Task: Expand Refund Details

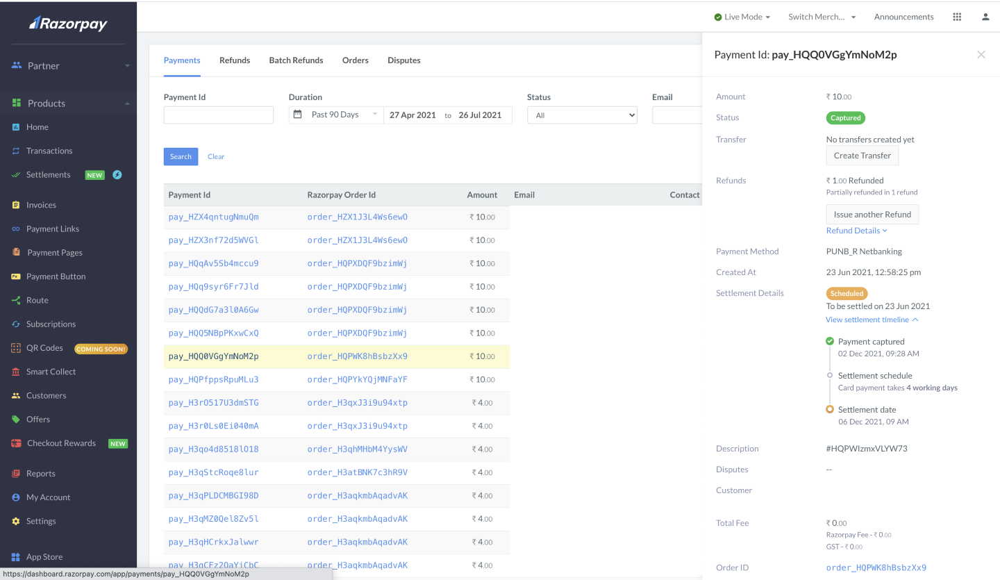Action: tap(857, 231)
